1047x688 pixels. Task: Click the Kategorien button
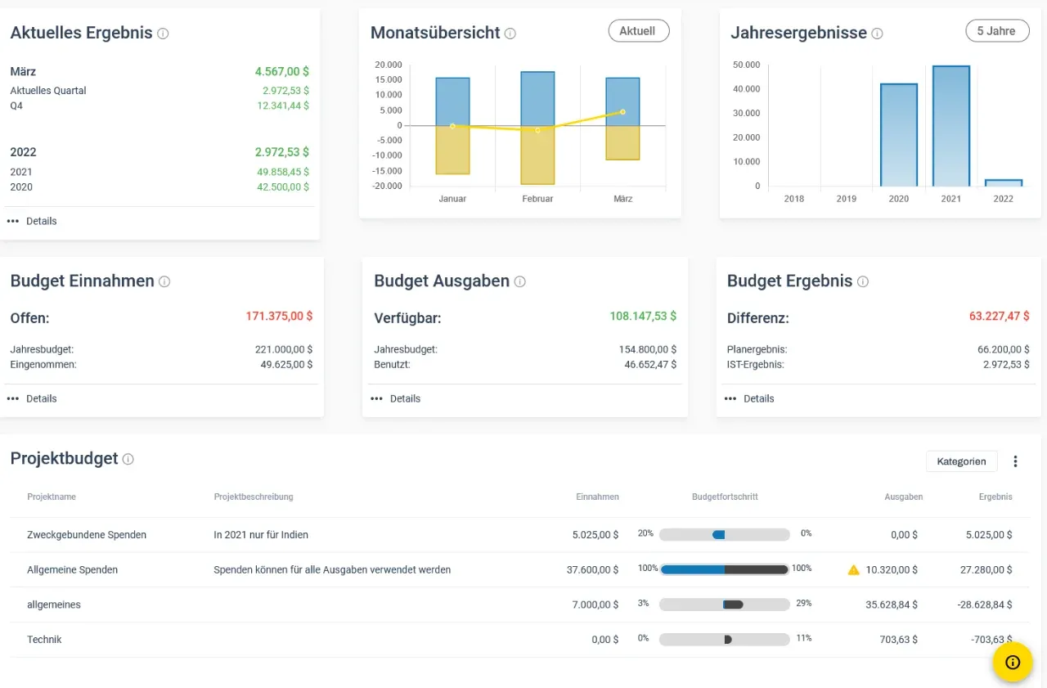(x=961, y=461)
